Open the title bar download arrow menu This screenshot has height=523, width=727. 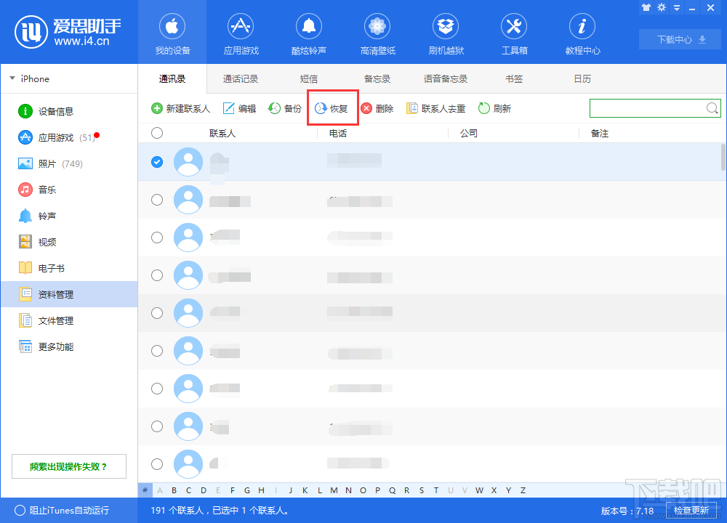[x=676, y=7]
